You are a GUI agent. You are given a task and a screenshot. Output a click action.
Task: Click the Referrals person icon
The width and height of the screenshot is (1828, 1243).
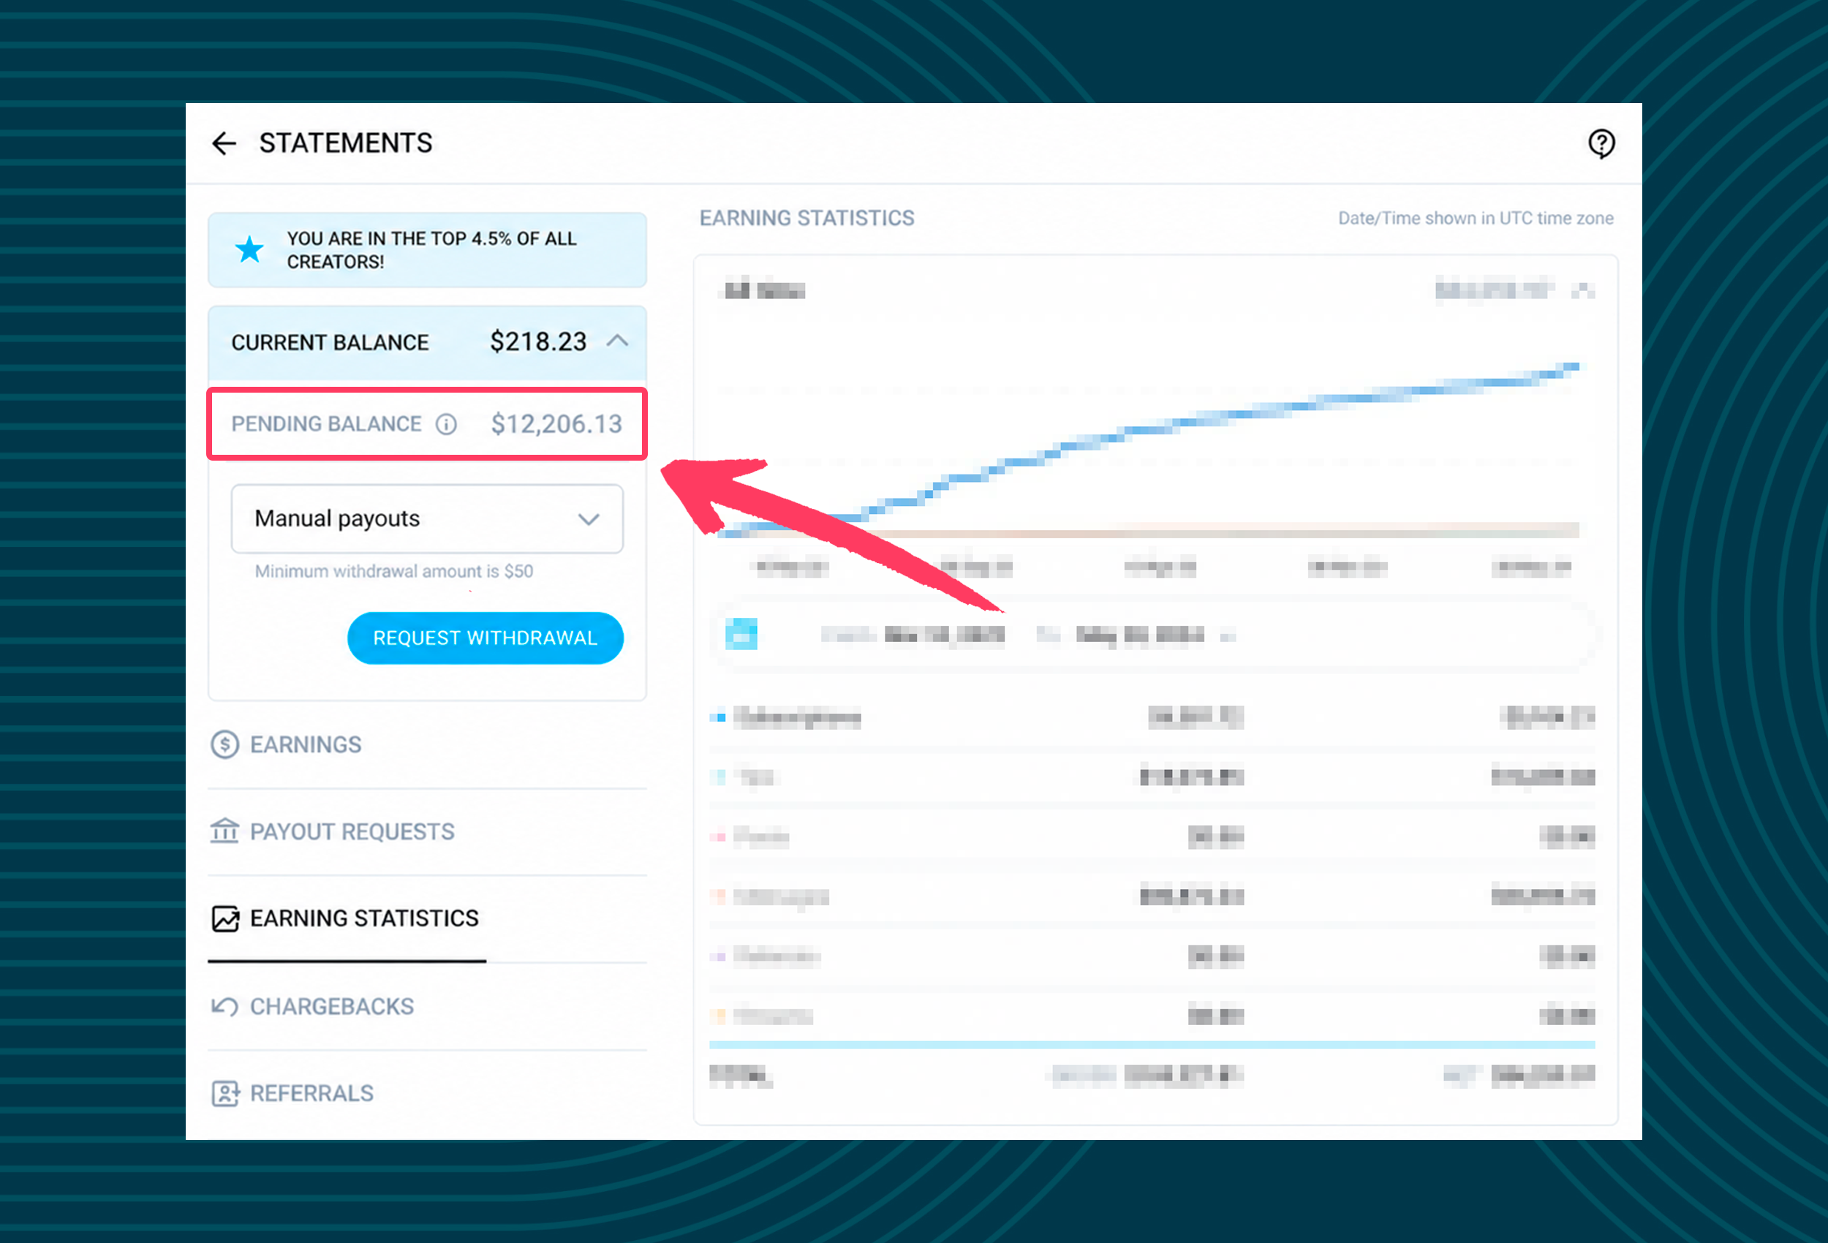point(225,1092)
